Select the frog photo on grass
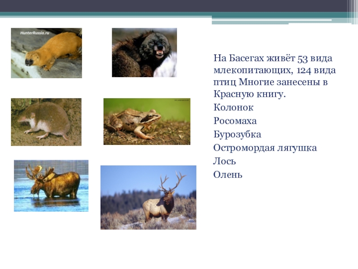The height and width of the screenshot is (269, 358). [x=147, y=121]
